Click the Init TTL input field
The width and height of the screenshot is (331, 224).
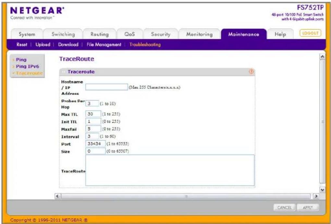coord(93,121)
